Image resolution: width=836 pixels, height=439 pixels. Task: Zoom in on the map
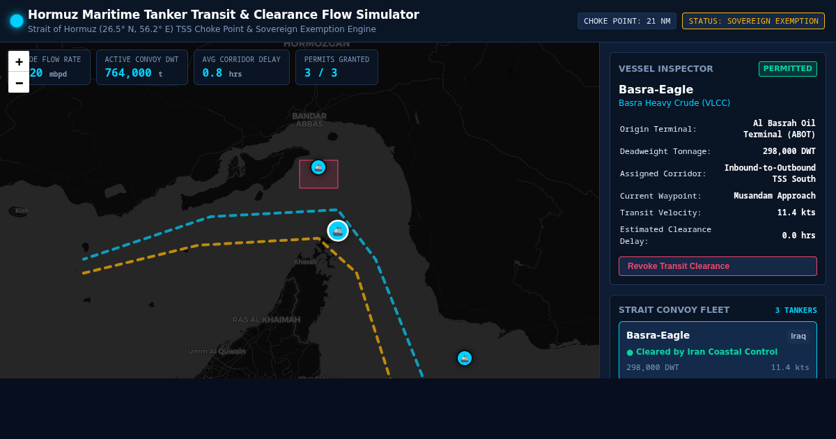pyautogui.click(x=19, y=61)
